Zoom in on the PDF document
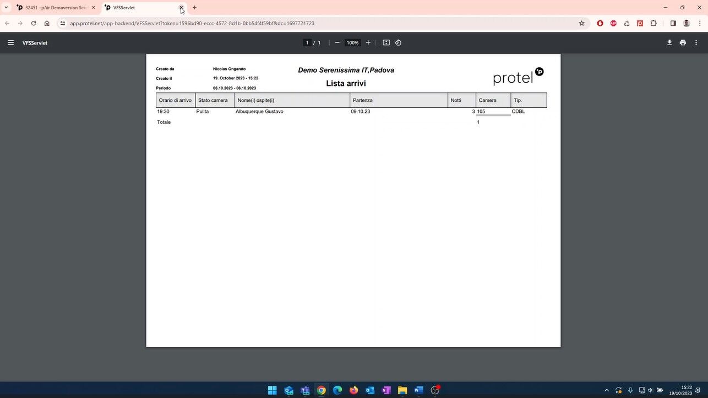 tap(368, 43)
